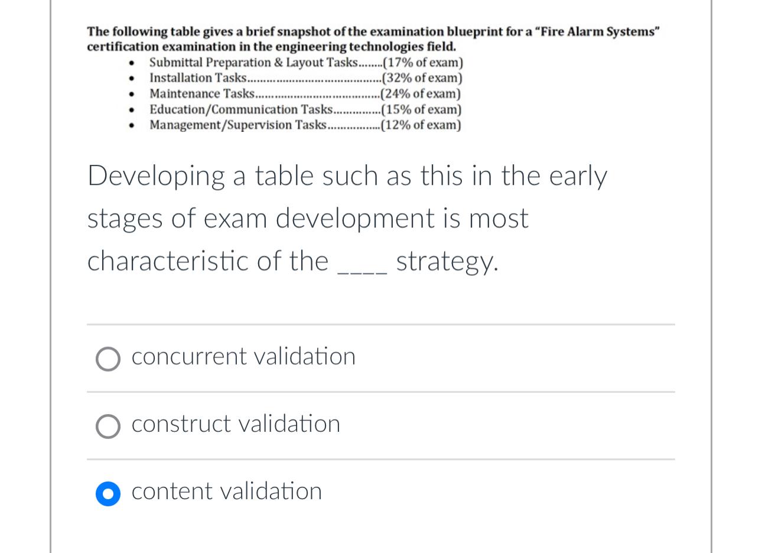Click the "(24% of exam)" percentage

click(x=421, y=93)
